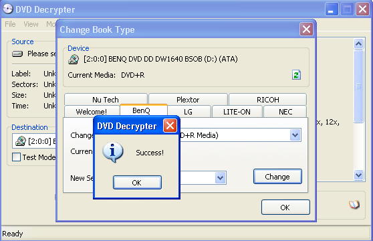This screenshot has height=241, width=373.
Task: Open the File menu in main window
Action: (x=10, y=24)
